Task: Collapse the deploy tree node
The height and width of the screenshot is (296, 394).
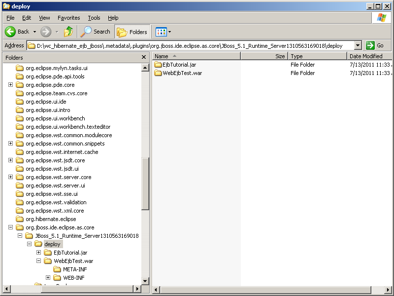Action: click(x=30, y=244)
